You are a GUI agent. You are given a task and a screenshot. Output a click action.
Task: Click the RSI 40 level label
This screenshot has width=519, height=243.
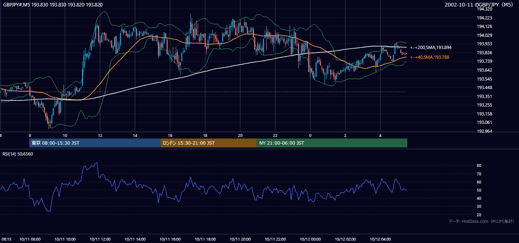click(x=479, y=198)
